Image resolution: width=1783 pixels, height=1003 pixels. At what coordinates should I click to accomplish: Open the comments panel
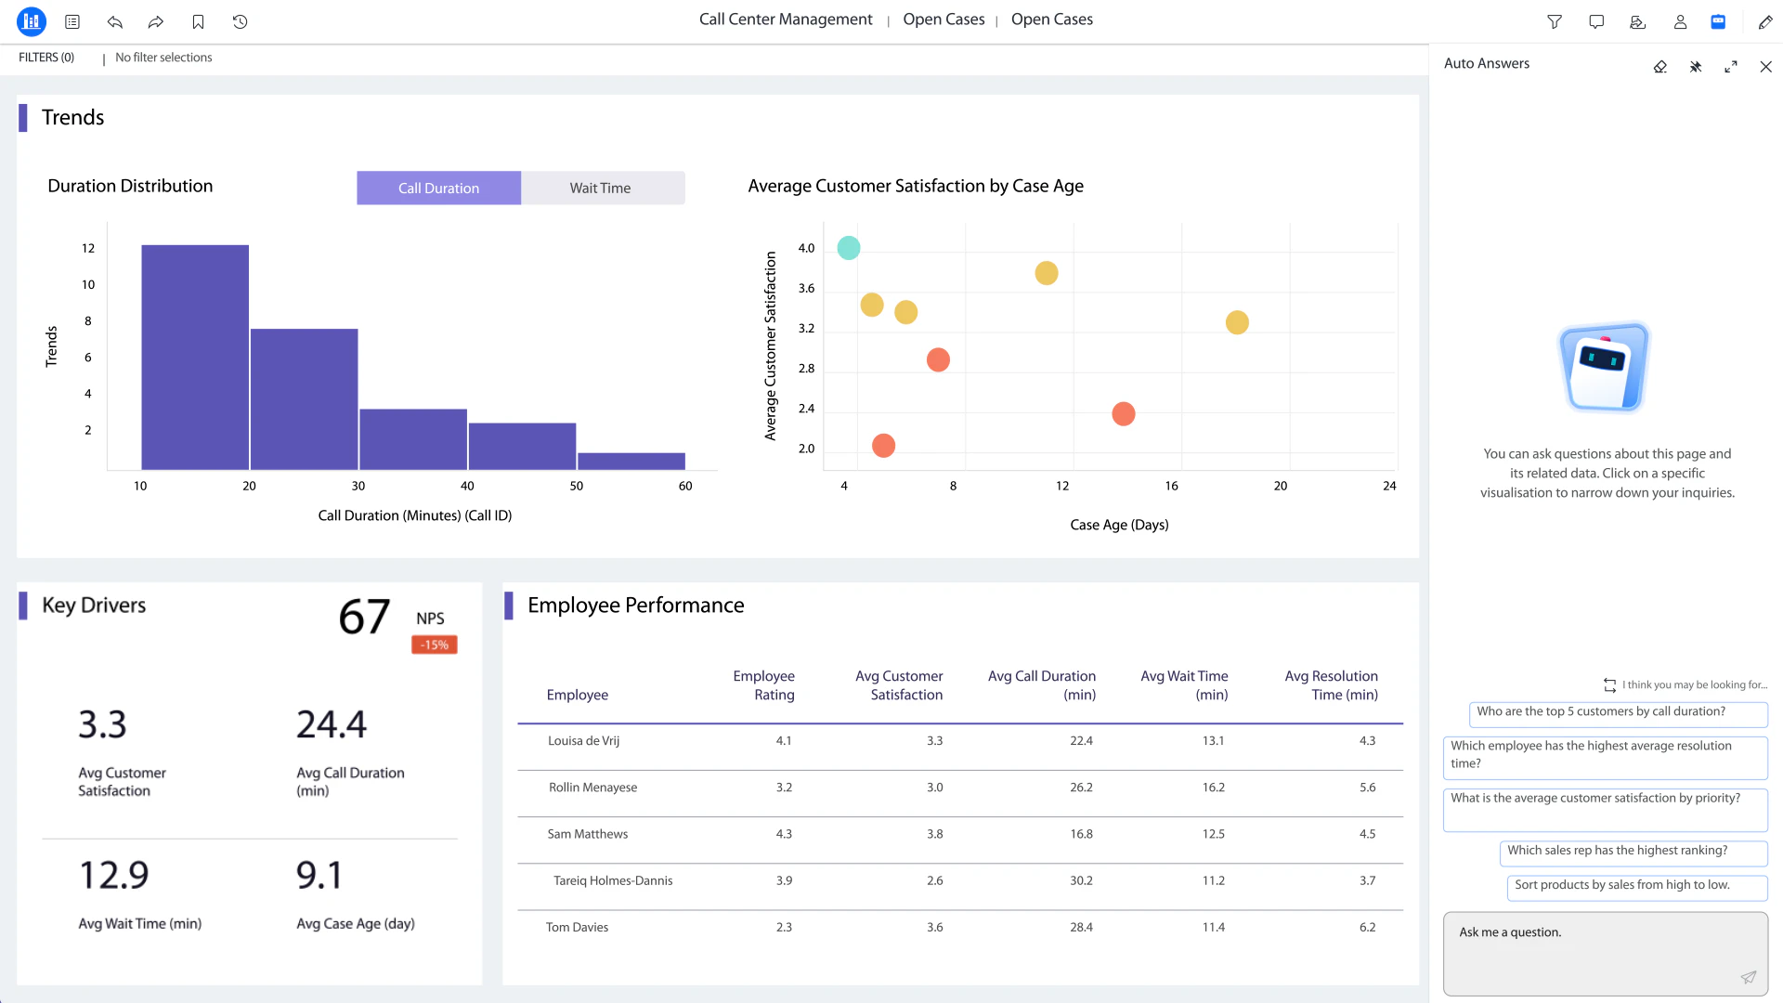[1596, 21]
